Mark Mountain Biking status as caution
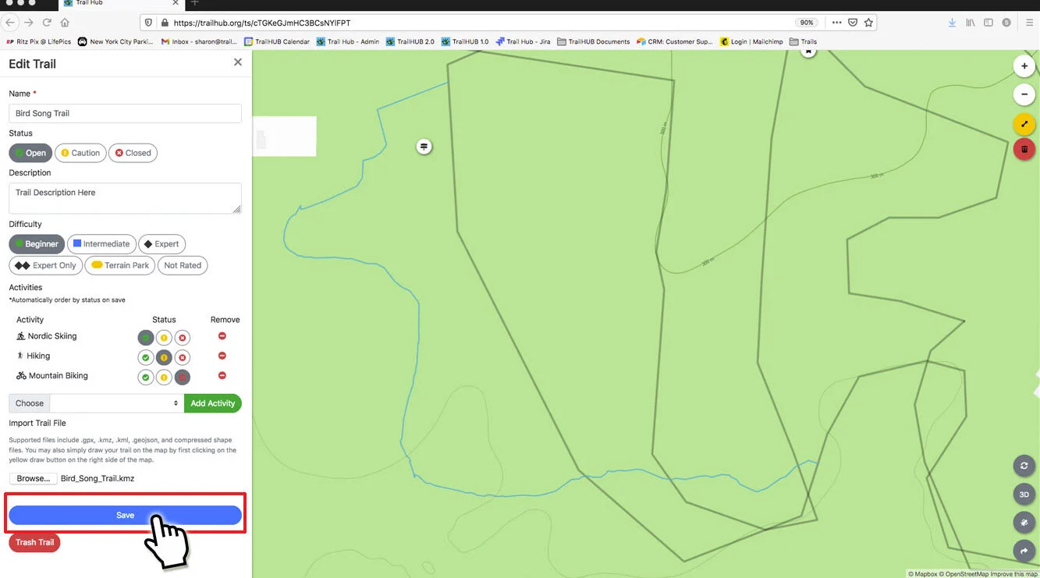This screenshot has width=1040, height=578. [164, 378]
